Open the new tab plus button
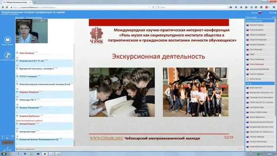Viewport: 277px width, 156px height. click(35, 2)
